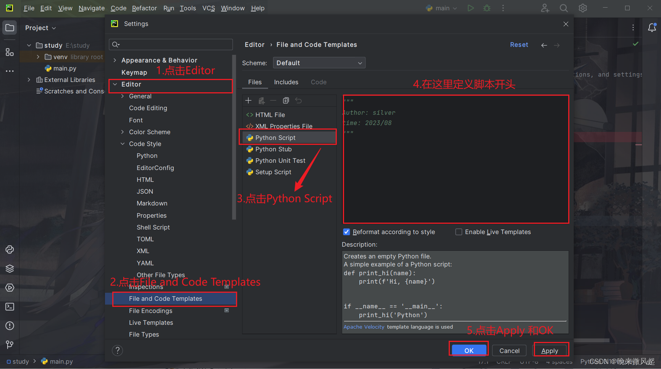661x369 pixels.
Task: Create child template file icon
Action: (x=262, y=101)
